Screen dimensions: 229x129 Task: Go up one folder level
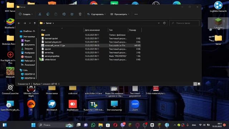(35, 23)
